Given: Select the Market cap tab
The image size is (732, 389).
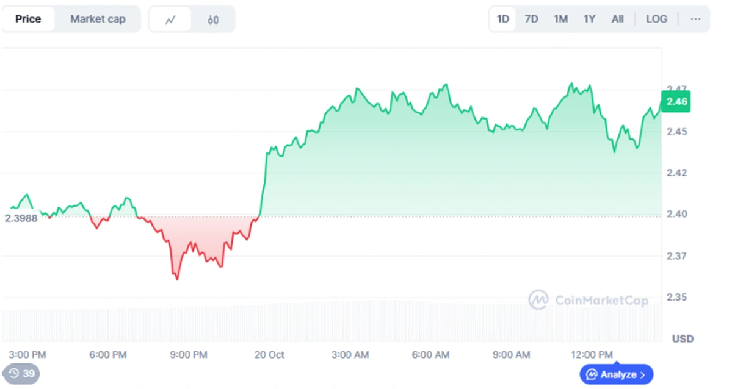Looking at the screenshot, I should pyautogui.click(x=98, y=19).
